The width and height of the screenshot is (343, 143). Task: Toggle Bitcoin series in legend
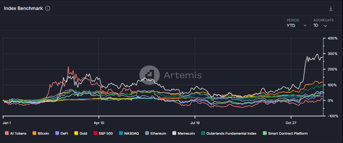[40, 133]
